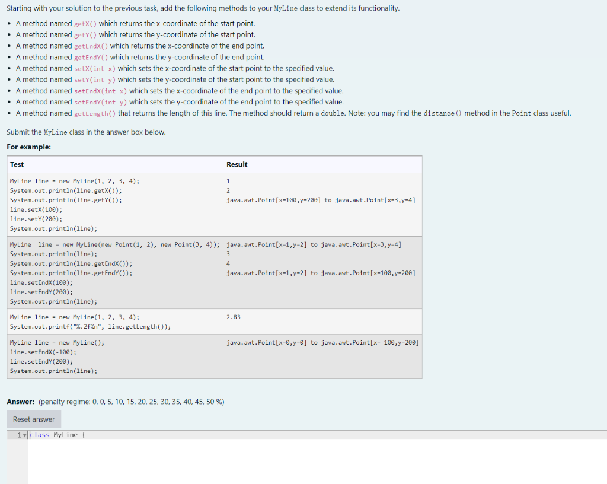The image size is (607, 484).
Task: Select the line.setEndX(-100) statement in the last test
Action: click(x=42, y=352)
